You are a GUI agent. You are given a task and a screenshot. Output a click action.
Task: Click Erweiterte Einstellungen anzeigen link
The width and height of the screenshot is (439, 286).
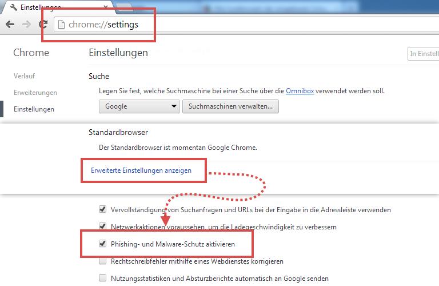pyautogui.click(x=141, y=170)
